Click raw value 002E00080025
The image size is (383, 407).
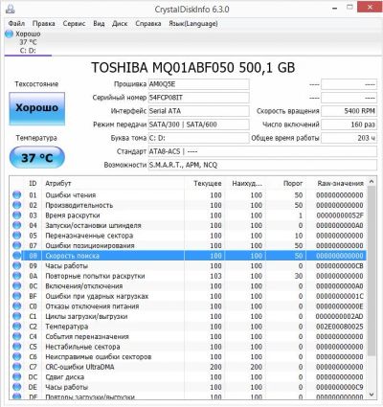tap(340, 327)
